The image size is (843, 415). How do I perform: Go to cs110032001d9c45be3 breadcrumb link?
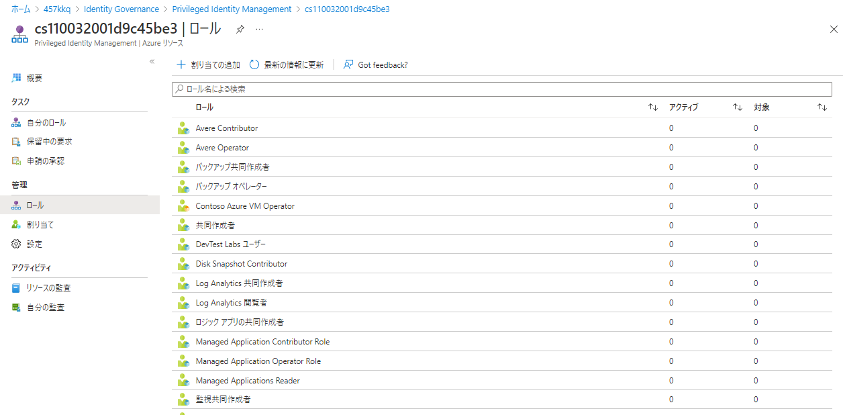pyautogui.click(x=347, y=9)
